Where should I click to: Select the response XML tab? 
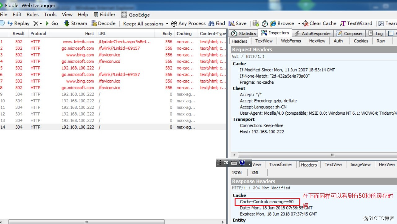[x=255, y=173]
